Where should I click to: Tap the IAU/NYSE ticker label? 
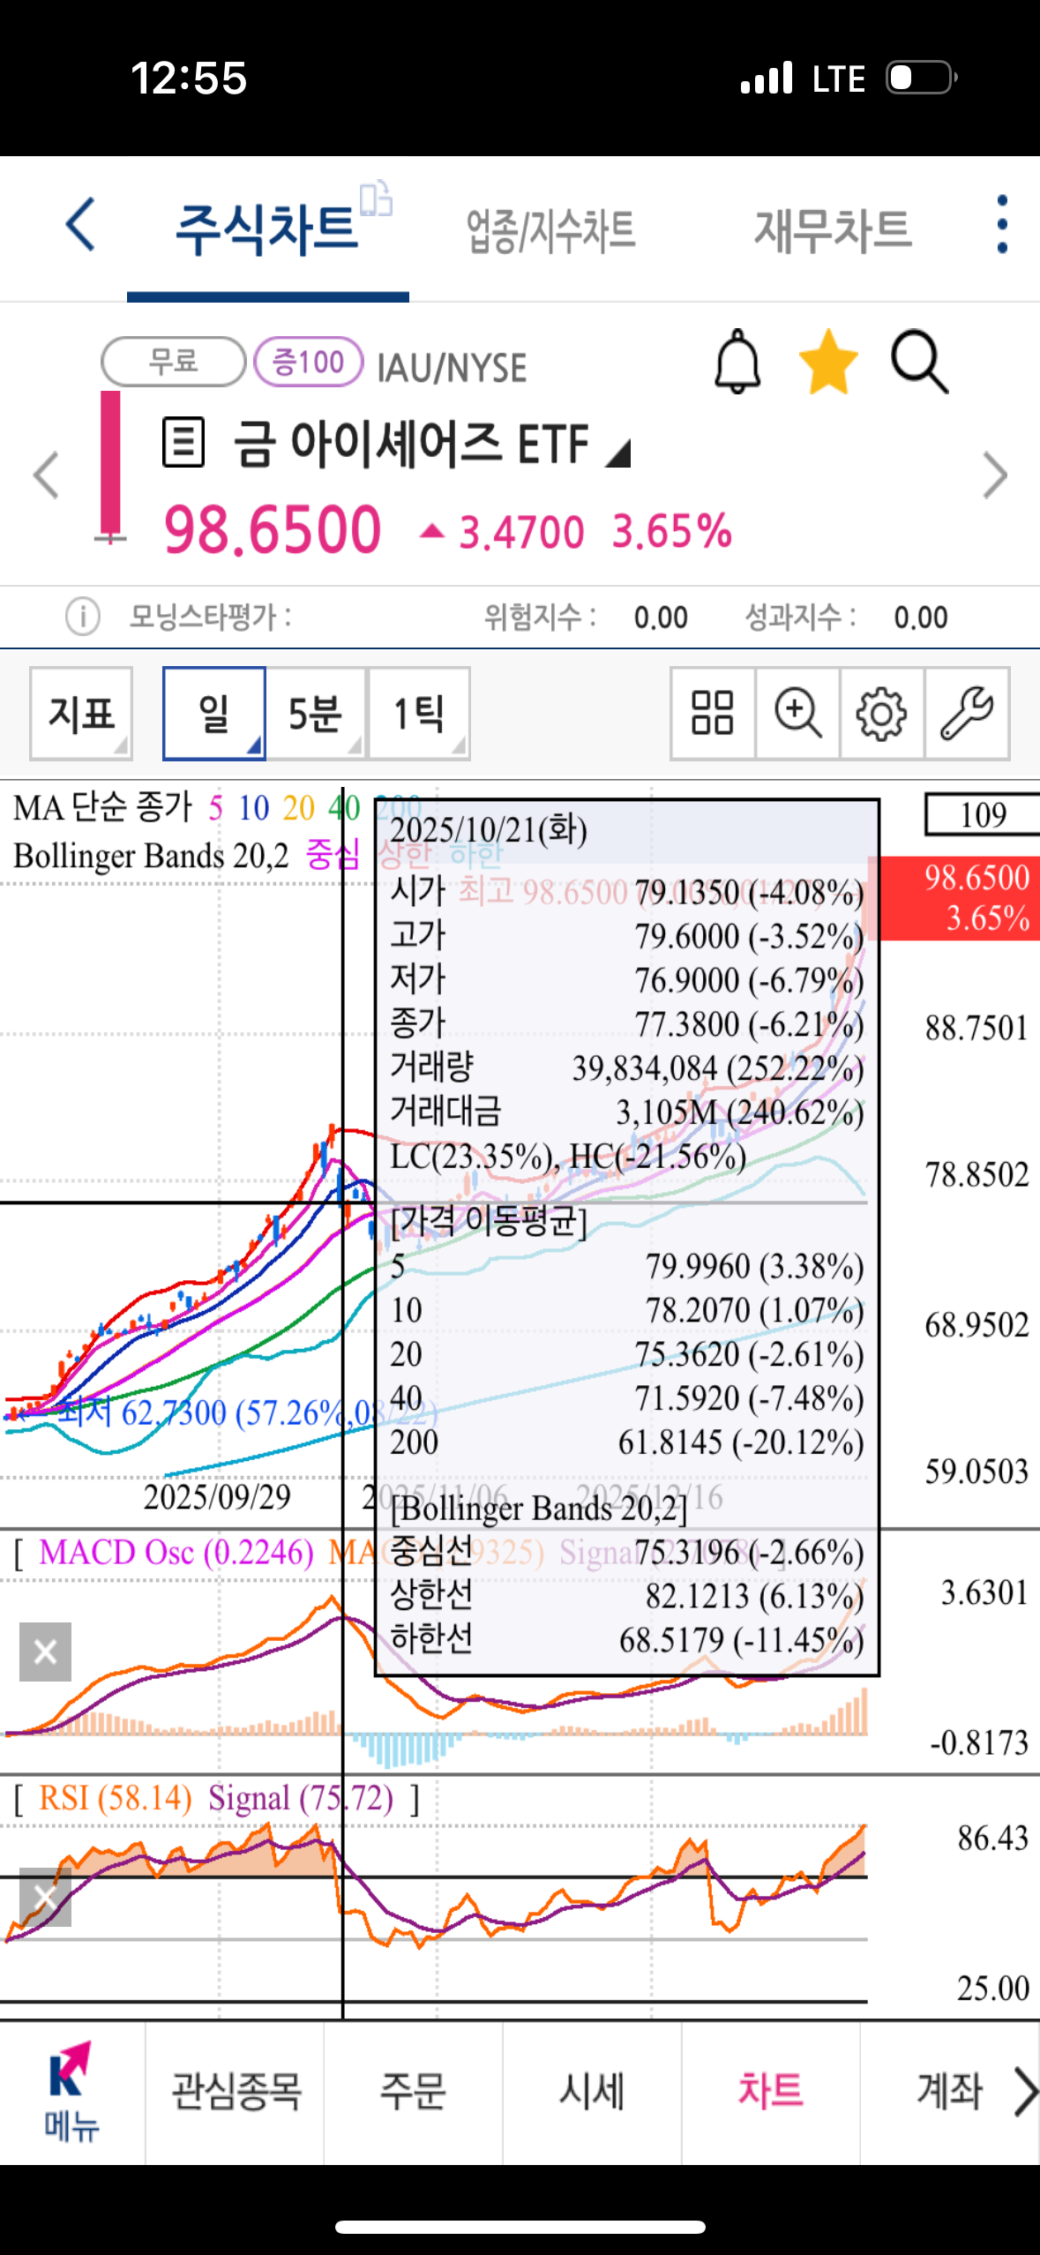[x=452, y=367]
